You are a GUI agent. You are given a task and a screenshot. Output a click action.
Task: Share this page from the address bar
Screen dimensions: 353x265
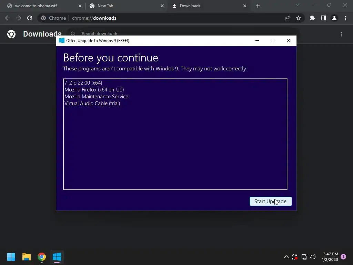tap(288, 18)
